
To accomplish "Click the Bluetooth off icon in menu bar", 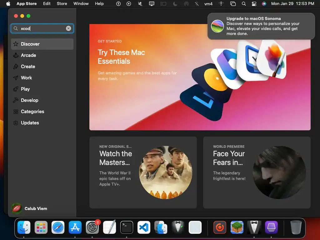I will (197, 4).
